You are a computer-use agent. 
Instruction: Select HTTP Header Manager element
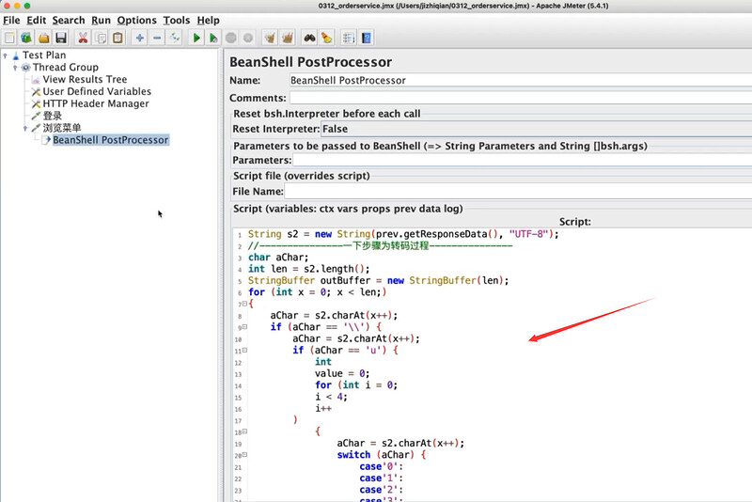(x=96, y=103)
